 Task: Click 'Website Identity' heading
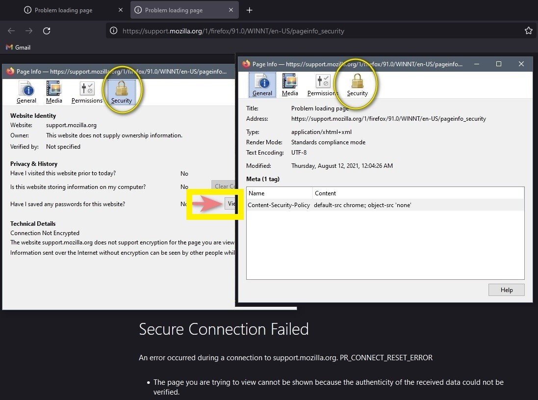coord(33,116)
